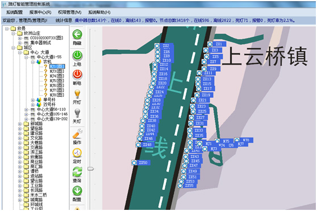Collapse the 中心大道1-55 tree node

click(26, 57)
